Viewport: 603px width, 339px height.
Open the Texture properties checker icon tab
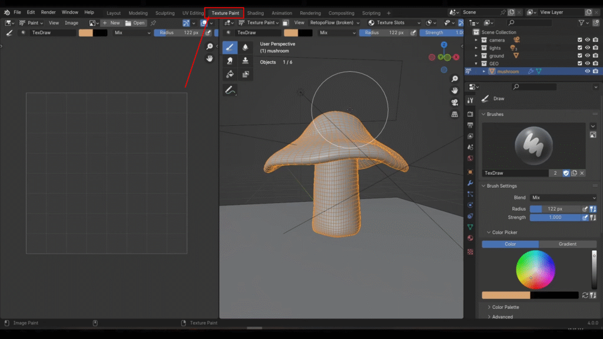coord(470,252)
